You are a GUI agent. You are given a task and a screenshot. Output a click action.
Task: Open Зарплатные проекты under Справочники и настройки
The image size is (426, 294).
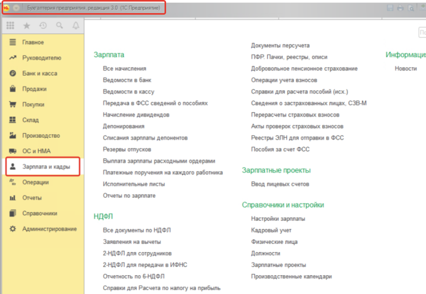click(278, 265)
